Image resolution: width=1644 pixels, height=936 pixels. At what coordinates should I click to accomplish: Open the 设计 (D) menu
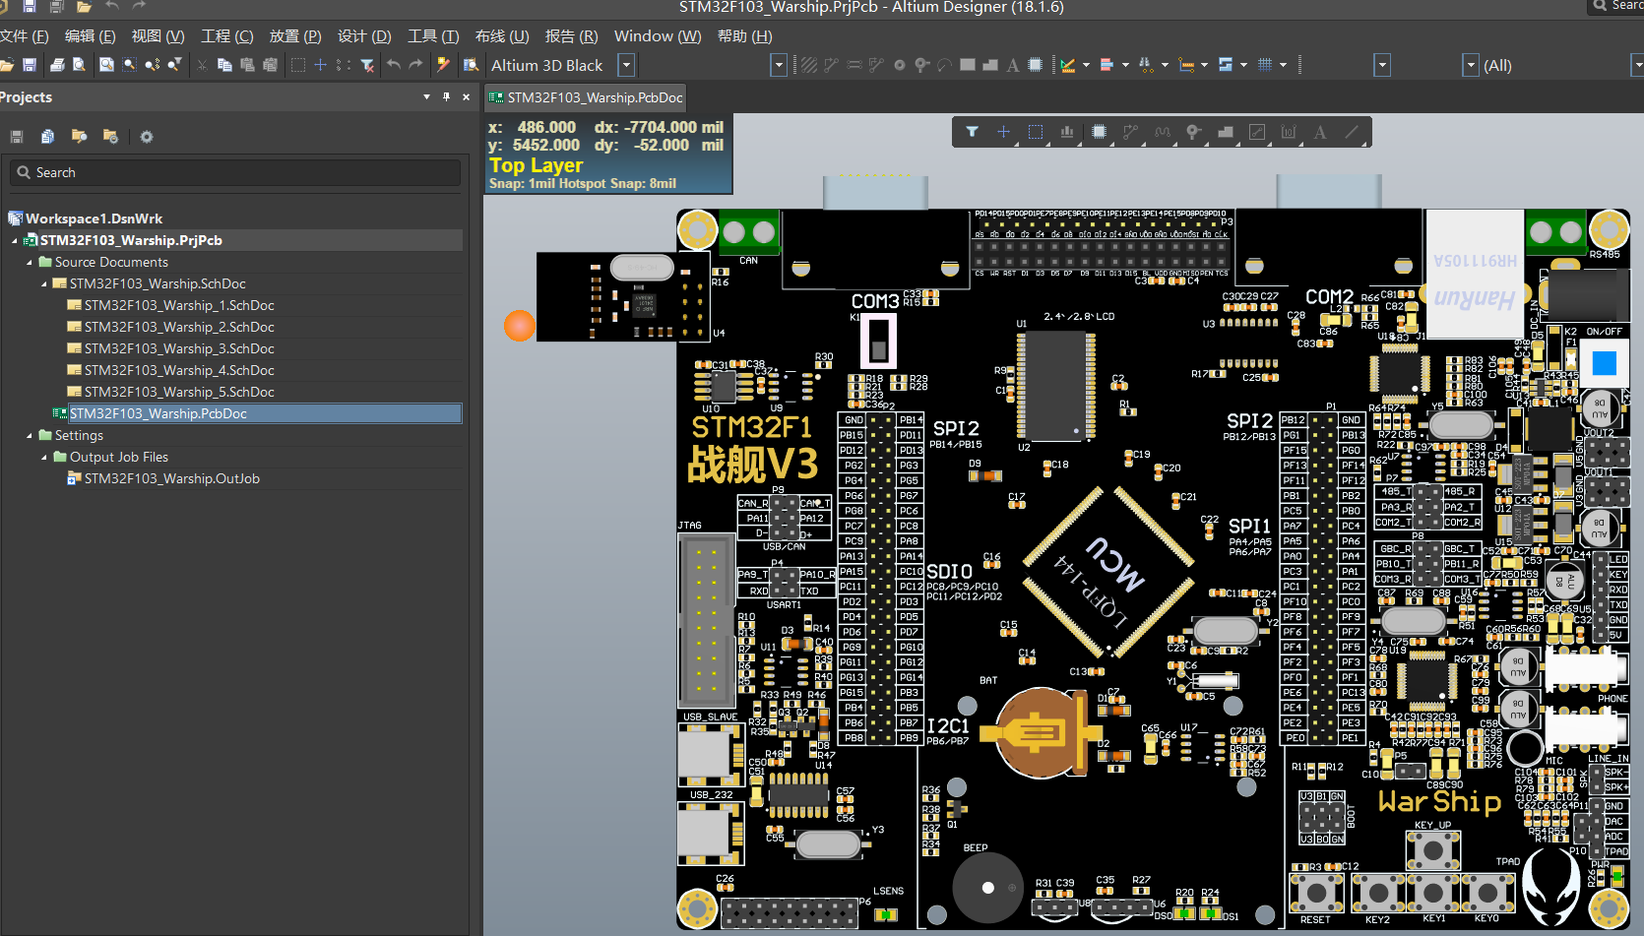tap(363, 36)
